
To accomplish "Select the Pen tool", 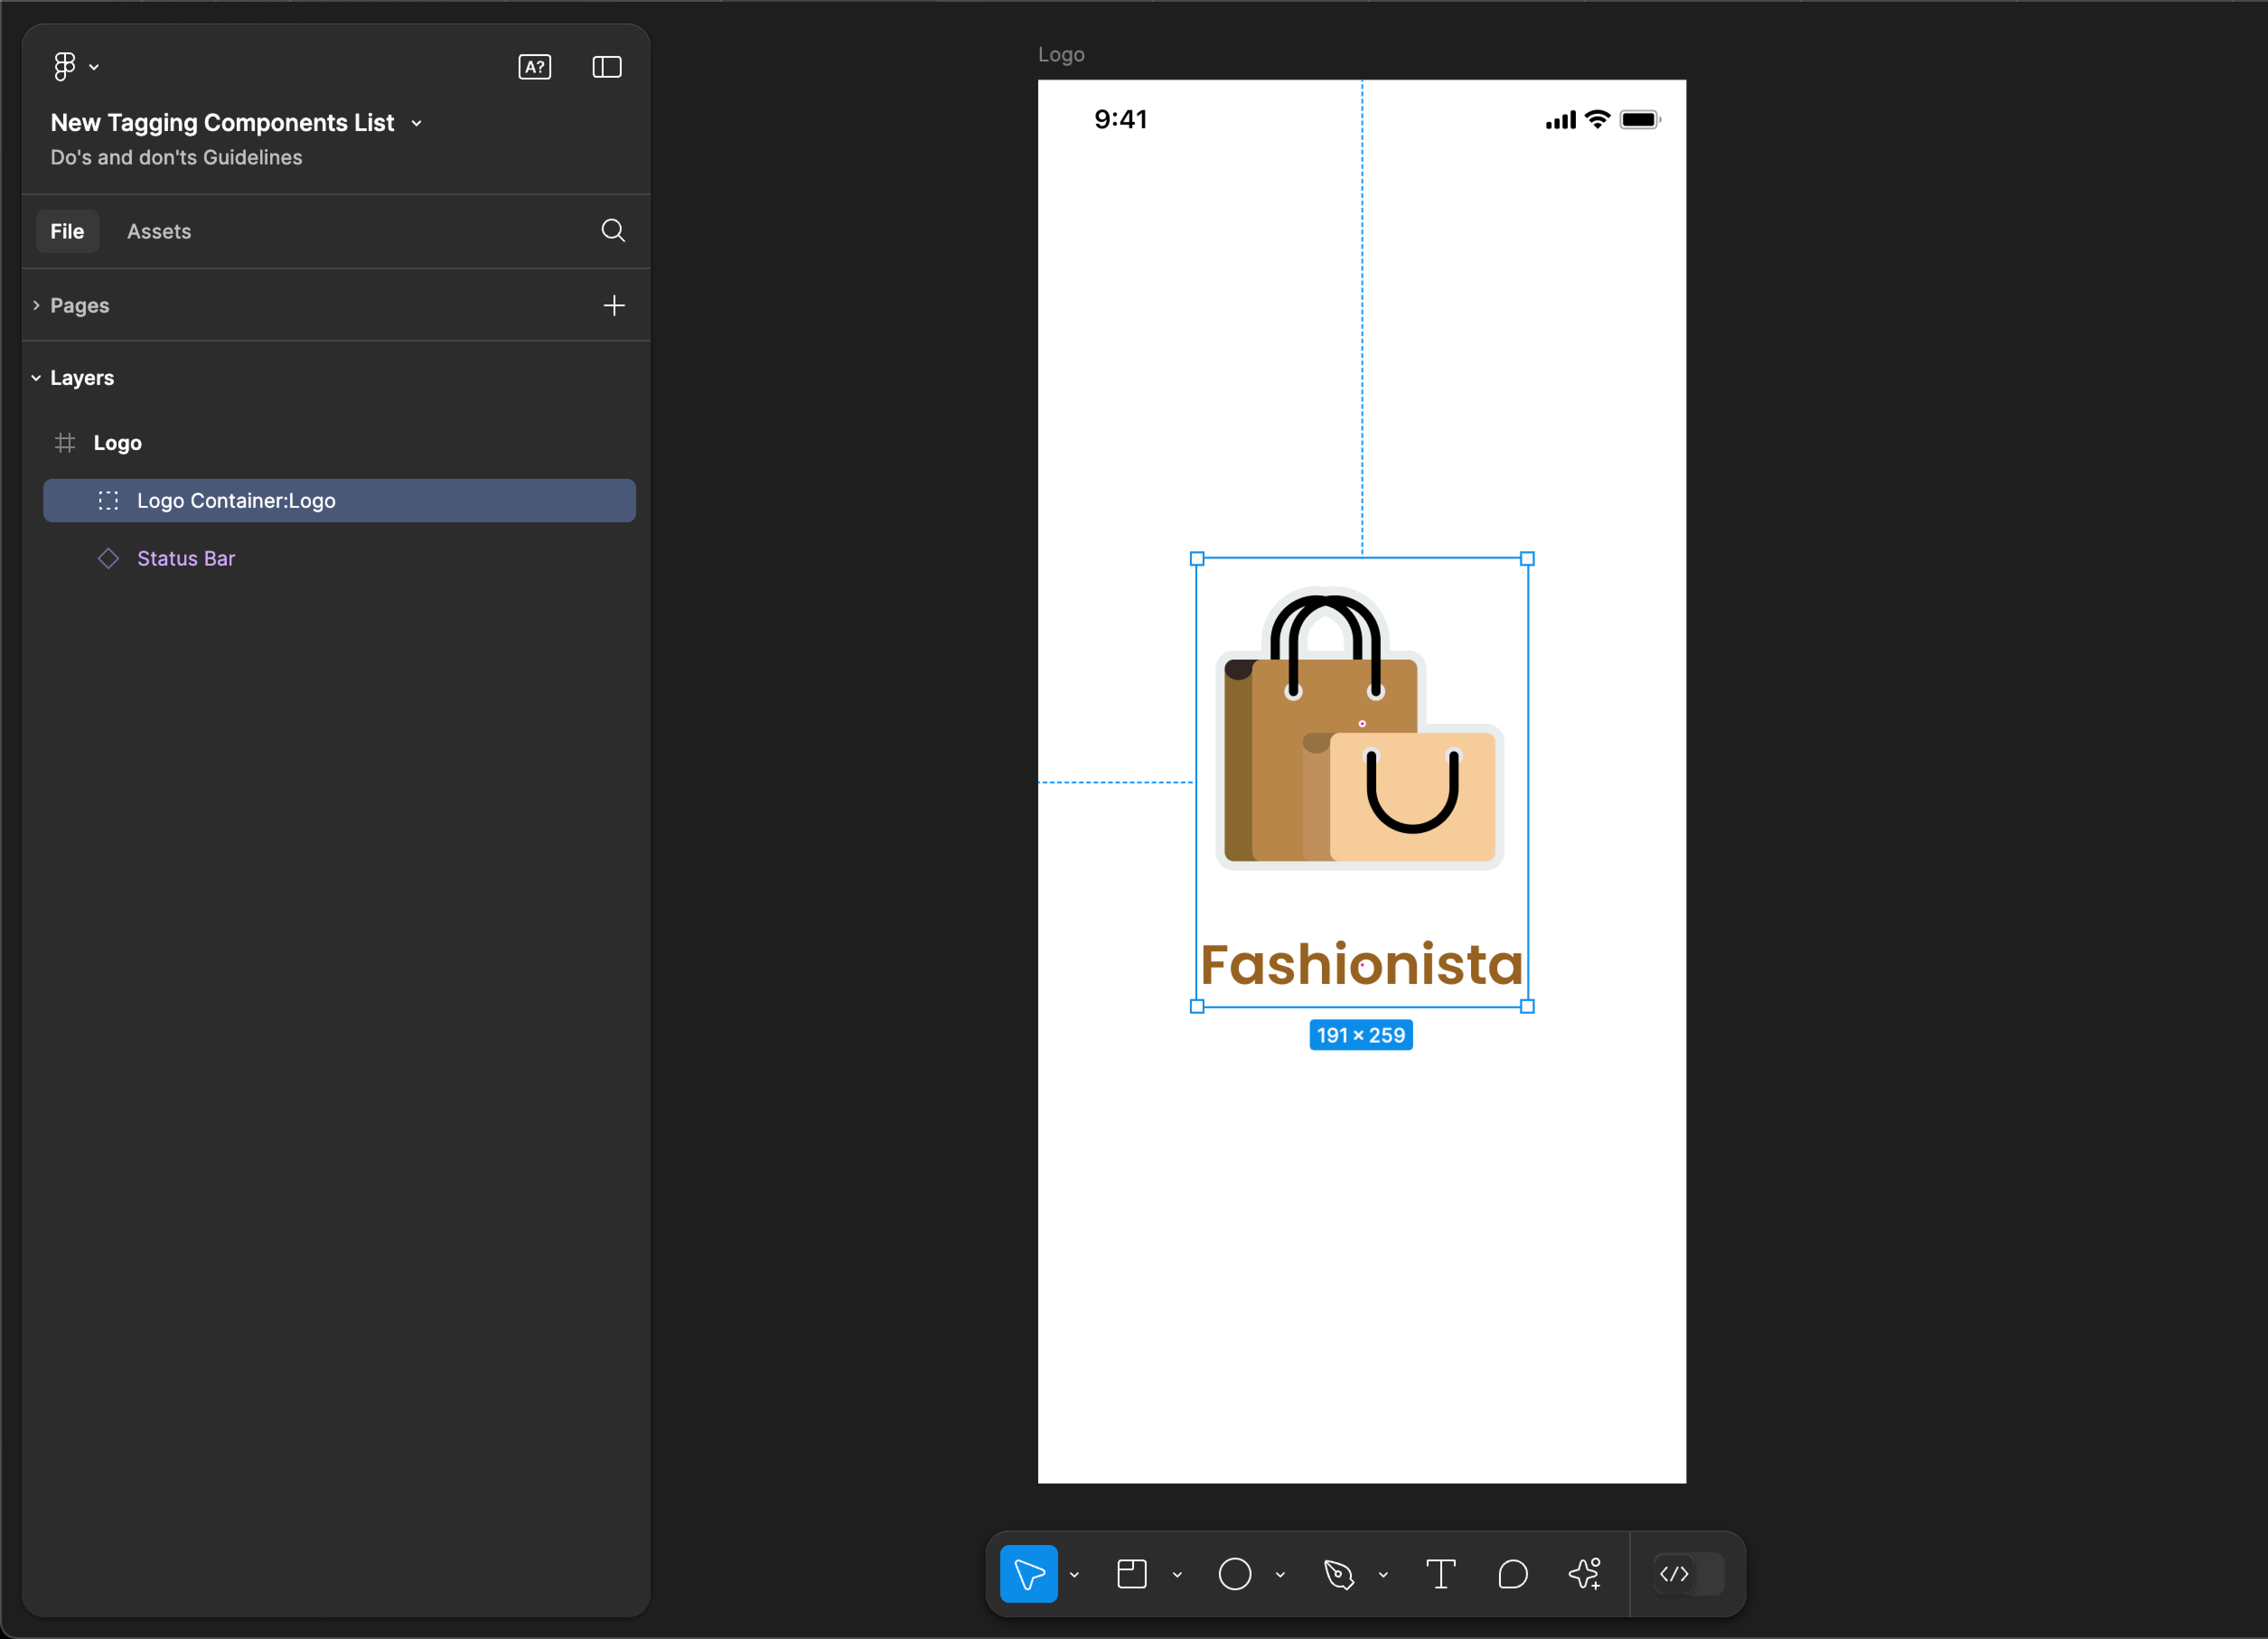I will coord(1338,1574).
